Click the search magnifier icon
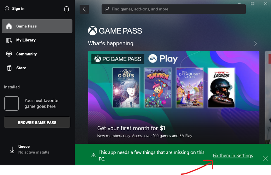This screenshot has width=271, height=175. pos(107,9)
